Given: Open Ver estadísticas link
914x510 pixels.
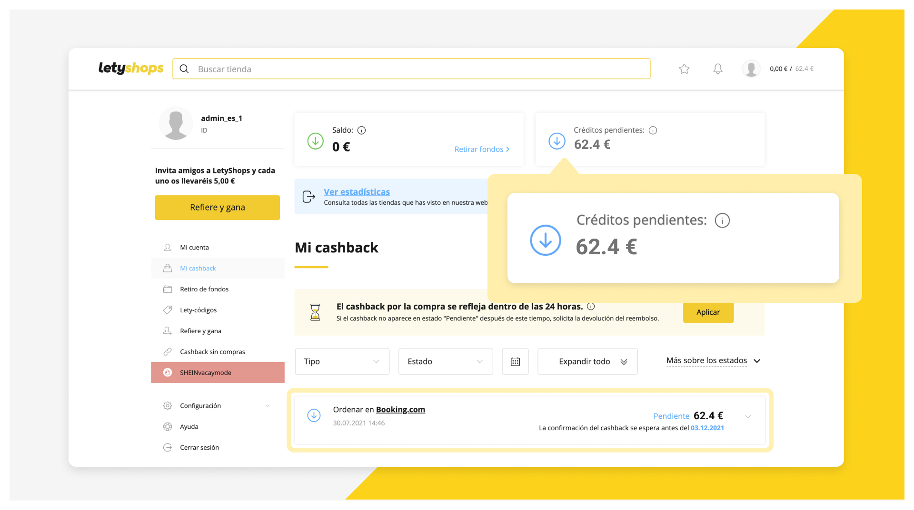Looking at the screenshot, I should [x=357, y=192].
